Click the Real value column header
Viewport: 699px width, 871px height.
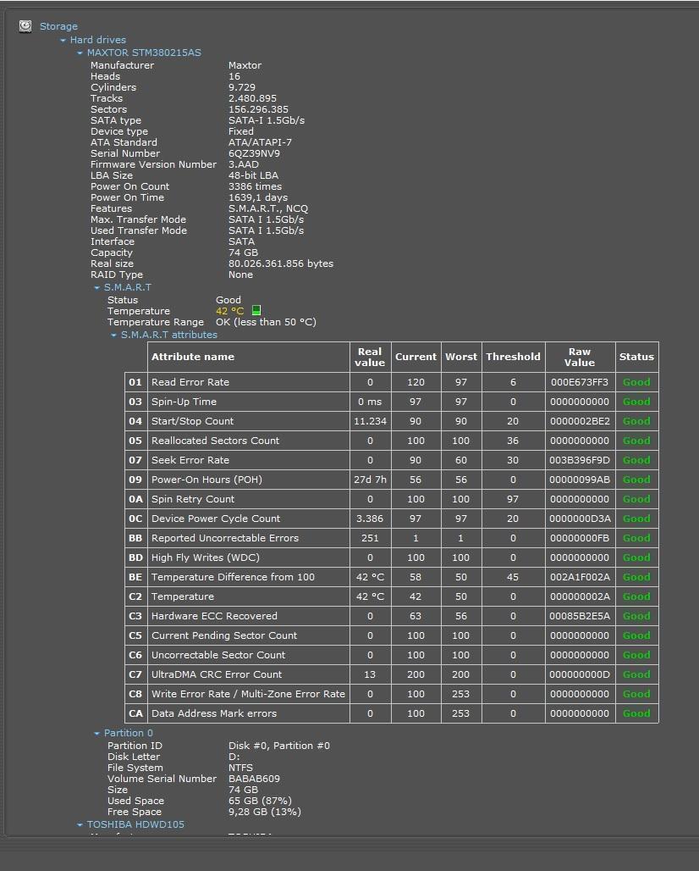click(x=370, y=358)
